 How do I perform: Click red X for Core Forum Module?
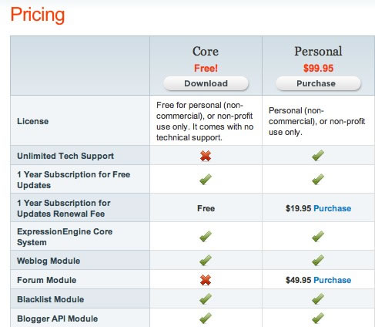pyautogui.click(x=206, y=280)
